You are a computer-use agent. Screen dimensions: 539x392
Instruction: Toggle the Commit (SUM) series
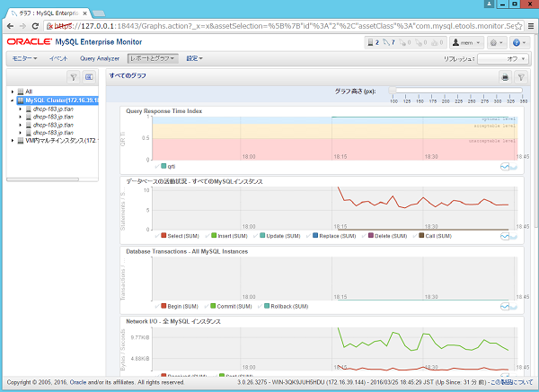(228, 306)
